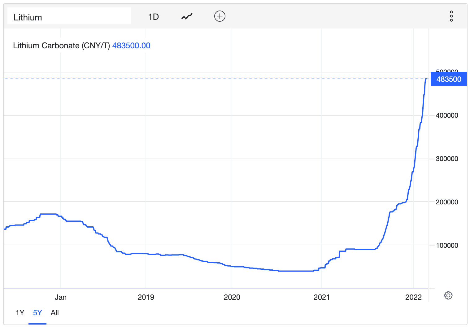Open the 1D interval selector
The height and width of the screenshot is (327, 470).
(x=154, y=17)
